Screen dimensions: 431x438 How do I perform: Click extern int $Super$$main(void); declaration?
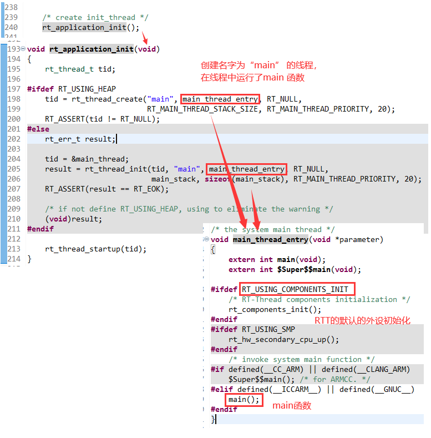(x=295, y=270)
